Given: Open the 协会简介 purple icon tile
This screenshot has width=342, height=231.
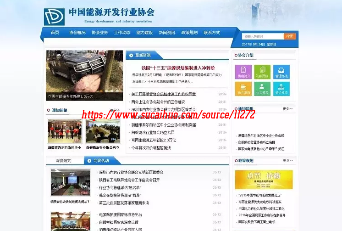Looking at the screenshot, I should point(243,72).
